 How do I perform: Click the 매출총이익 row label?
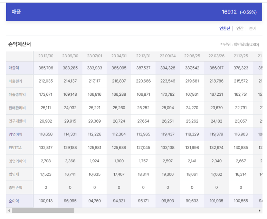pyautogui.click(x=17, y=94)
